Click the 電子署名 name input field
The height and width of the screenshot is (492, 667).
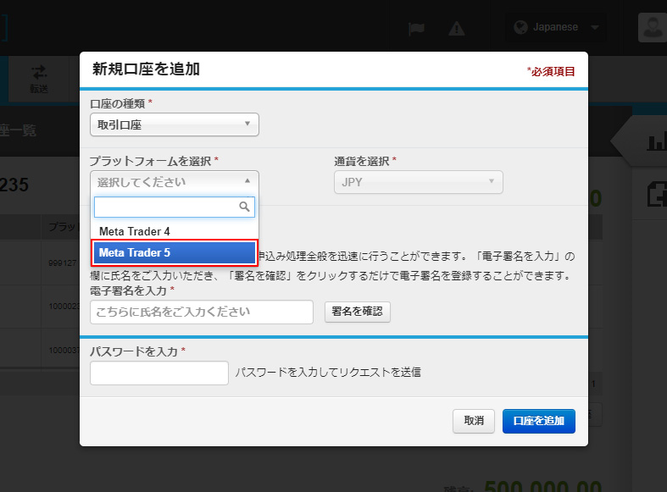(202, 312)
